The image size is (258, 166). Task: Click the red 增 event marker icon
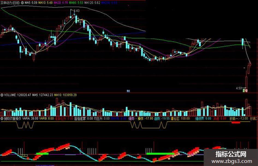(x=246, y=90)
